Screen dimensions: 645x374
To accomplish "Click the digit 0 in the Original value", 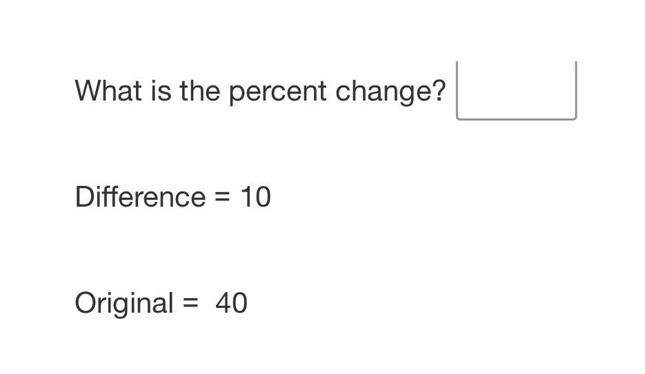I will point(239,304).
